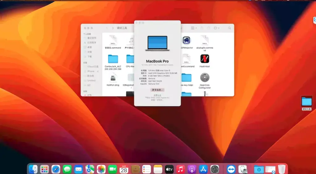Launch Safari from the Dock
The height and width of the screenshot is (174, 316).
[x=56, y=169]
